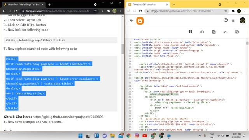Viewport: 249px width, 140px height.
Task: Open the File Explorer taskbar icon
Action: (112, 136)
